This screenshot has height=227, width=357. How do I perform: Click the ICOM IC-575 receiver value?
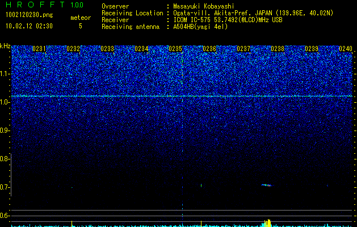click(228, 20)
